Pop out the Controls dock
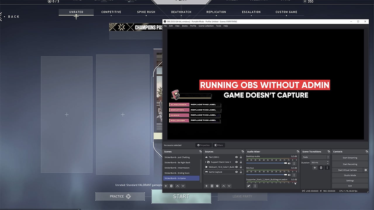This screenshot has width=374, height=210. click(x=366, y=152)
